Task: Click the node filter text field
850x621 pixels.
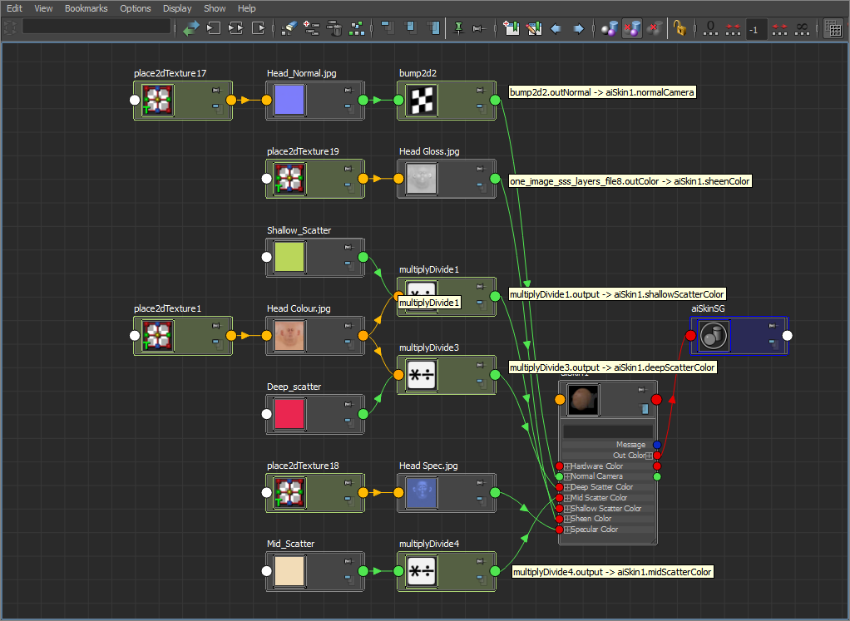Action: point(96,27)
